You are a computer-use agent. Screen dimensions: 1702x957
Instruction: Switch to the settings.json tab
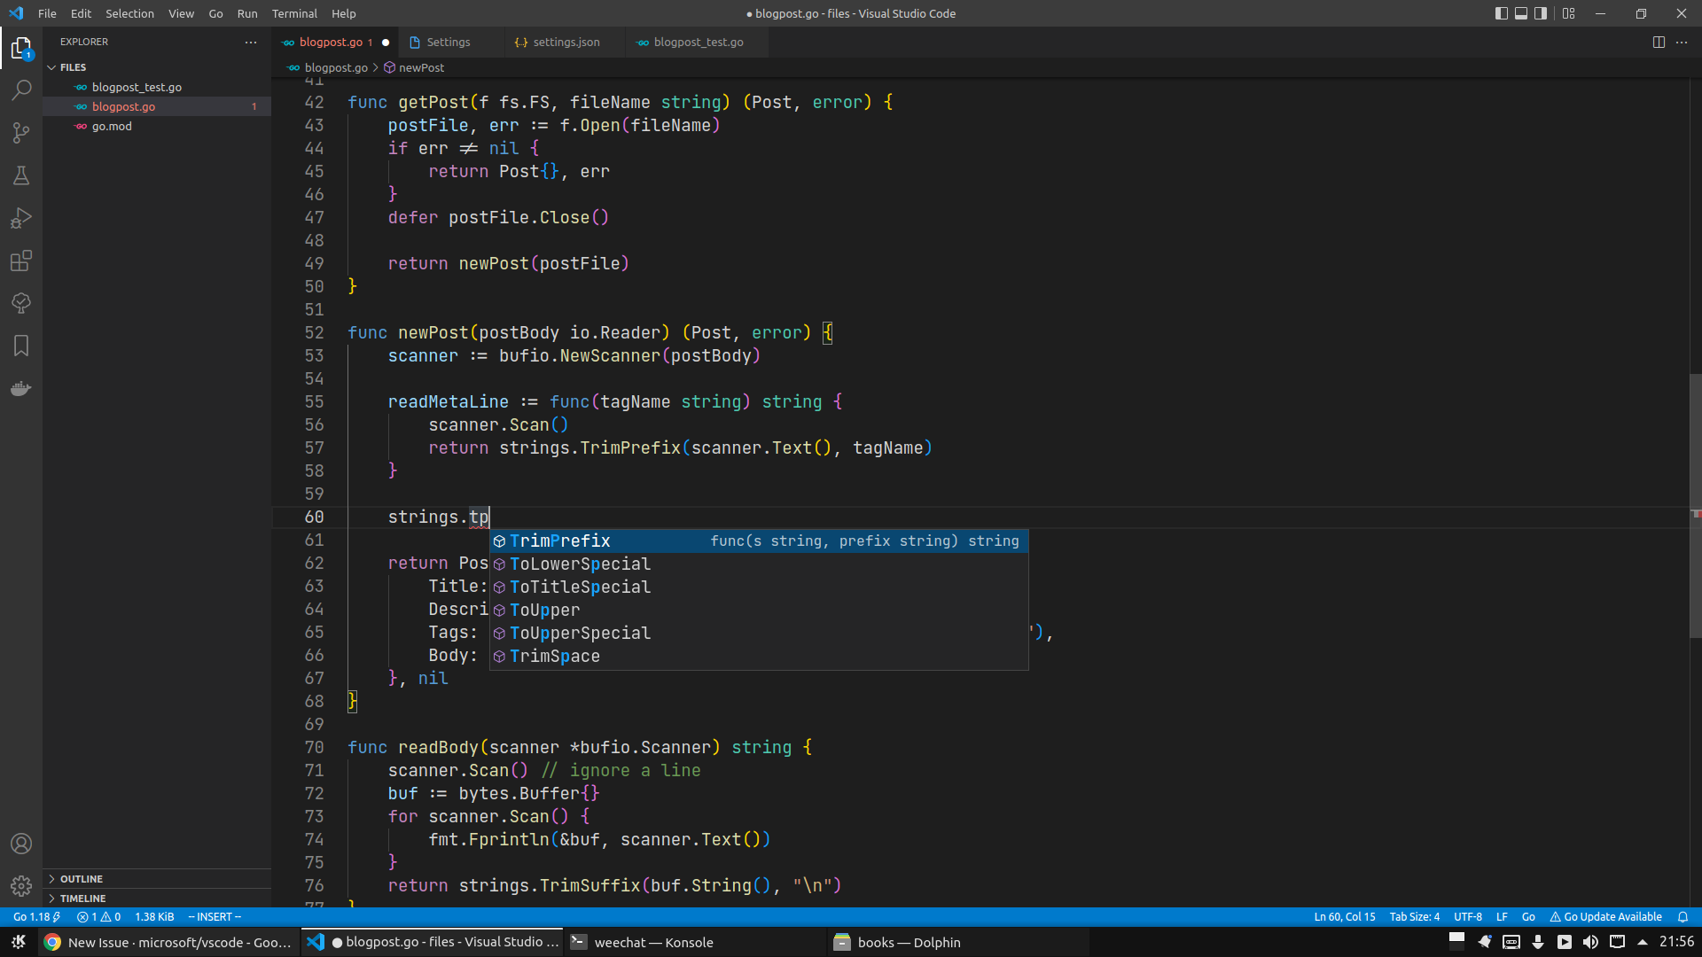(x=566, y=42)
